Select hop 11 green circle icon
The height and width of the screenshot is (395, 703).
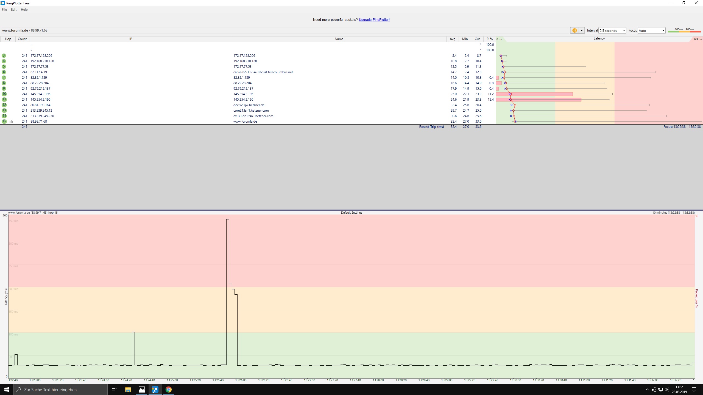pyautogui.click(x=4, y=100)
